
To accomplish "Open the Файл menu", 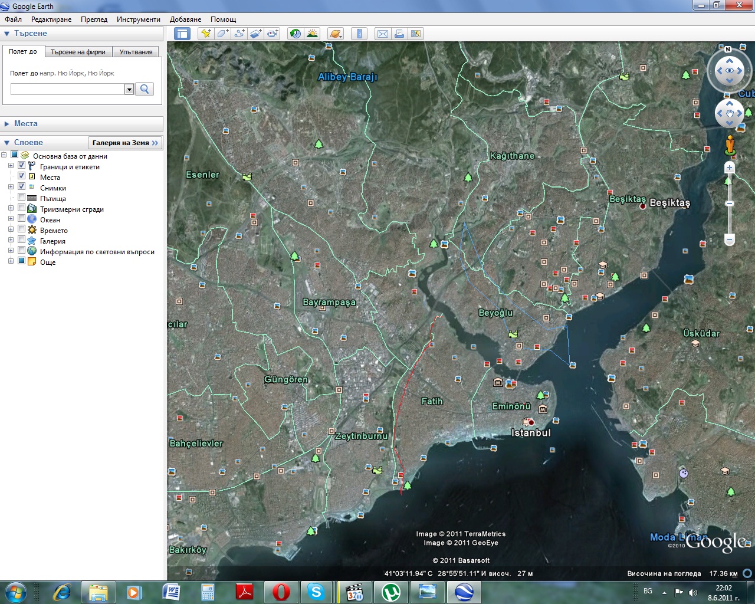I will 14,19.
